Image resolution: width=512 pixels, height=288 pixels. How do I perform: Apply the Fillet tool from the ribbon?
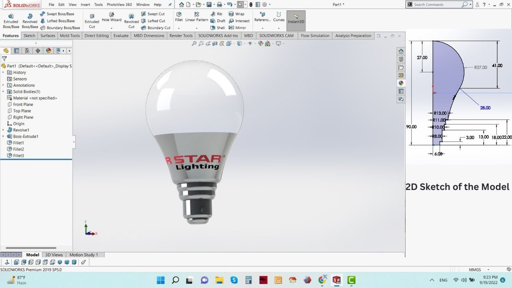click(179, 17)
